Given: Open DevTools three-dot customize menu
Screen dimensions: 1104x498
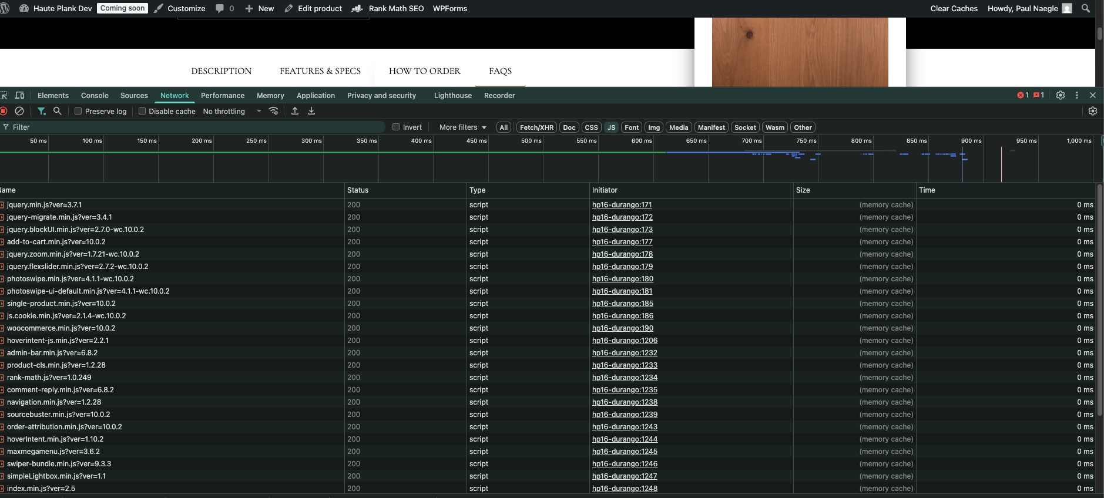Looking at the screenshot, I should pos(1077,95).
